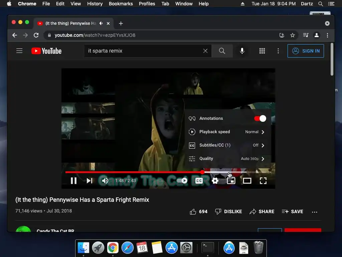Reload the YouTube page
342x257 pixels.
coord(36,35)
